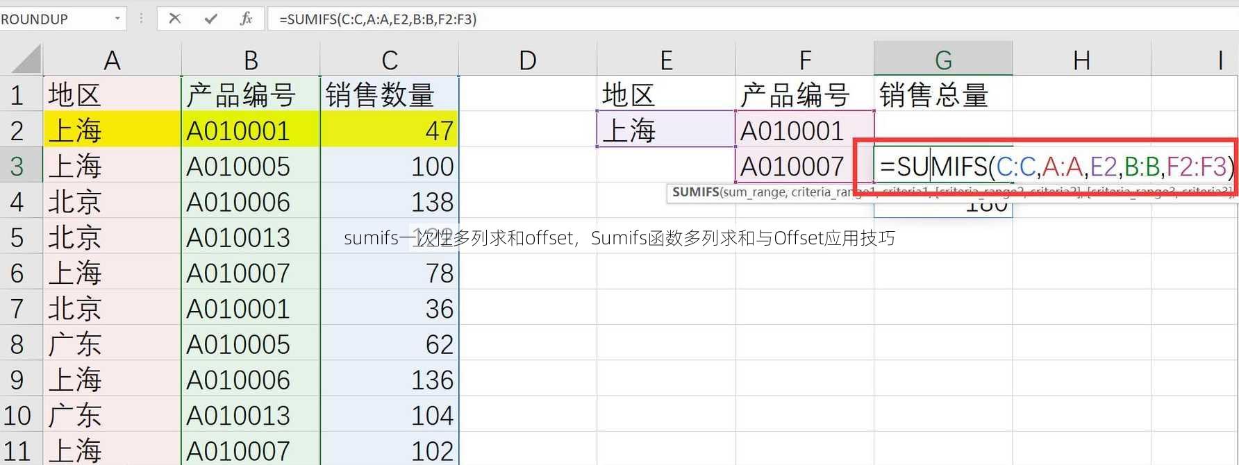Cancel the formula entry with X icon
1239x465 pixels.
[x=175, y=19]
